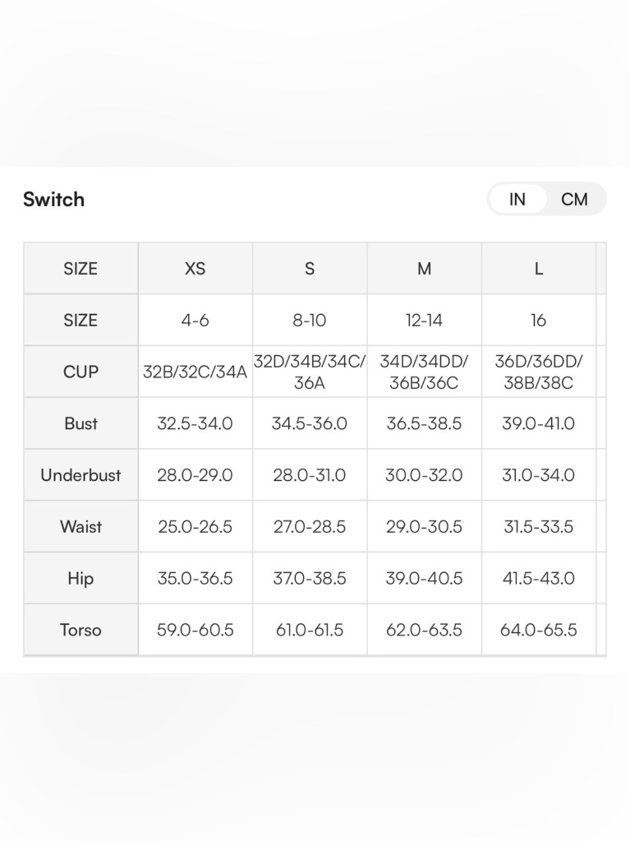Click the 12-14 size cell
Viewport: 630px width, 841px height.
[x=424, y=321]
